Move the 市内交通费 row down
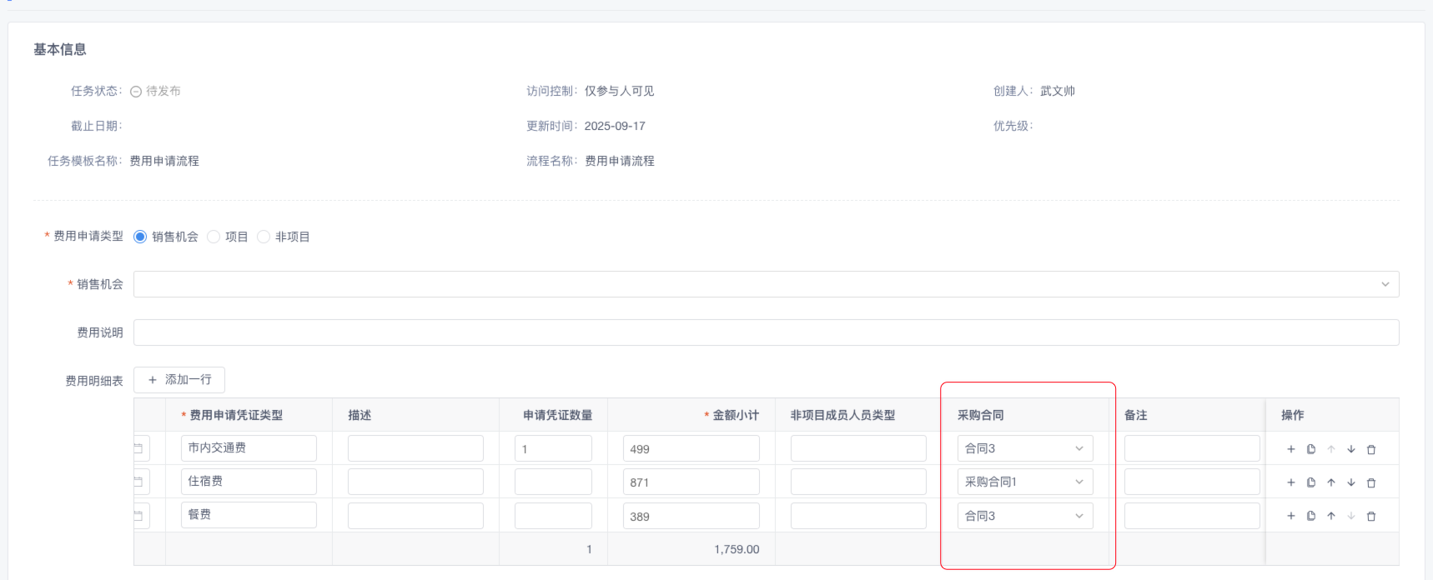 tap(1350, 449)
